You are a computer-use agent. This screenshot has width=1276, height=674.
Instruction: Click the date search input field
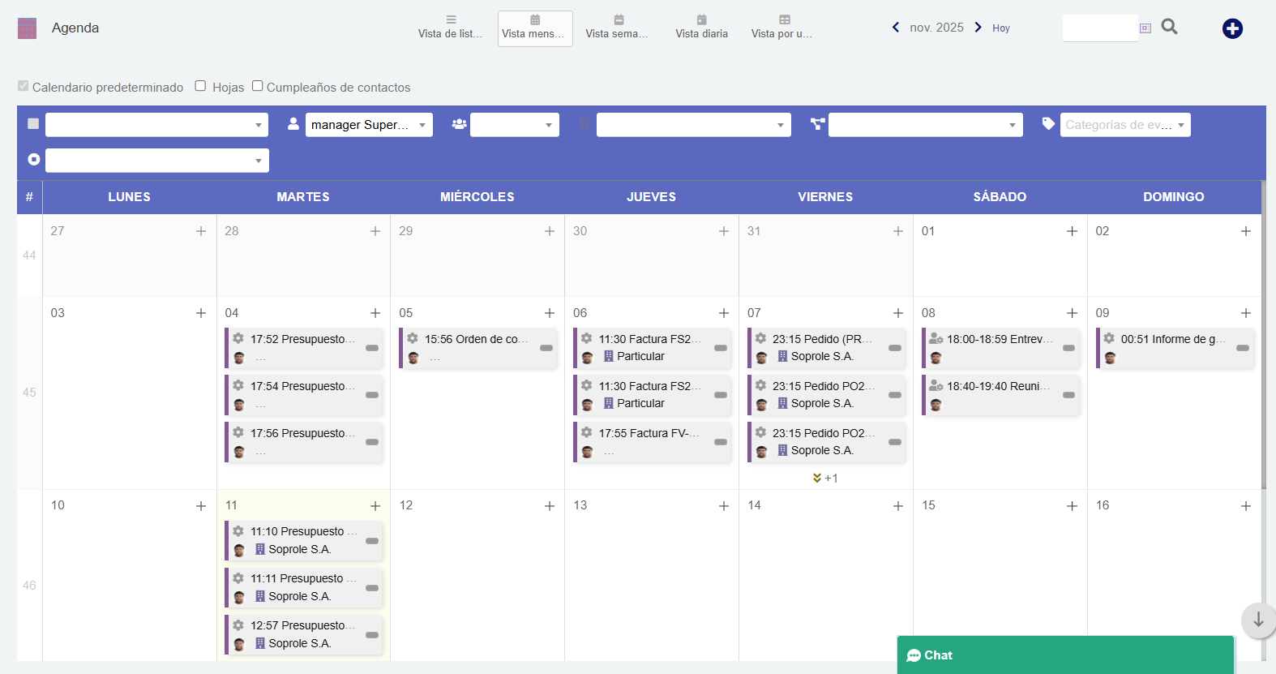(x=1100, y=28)
